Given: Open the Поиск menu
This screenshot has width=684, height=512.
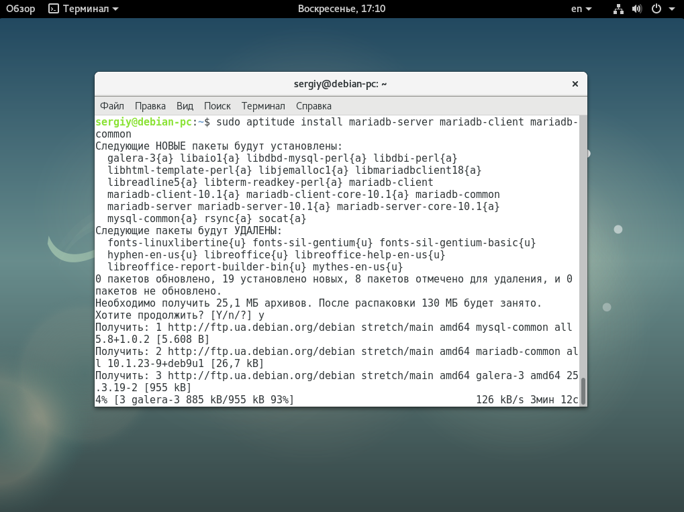Looking at the screenshot, I should point(217,106).
